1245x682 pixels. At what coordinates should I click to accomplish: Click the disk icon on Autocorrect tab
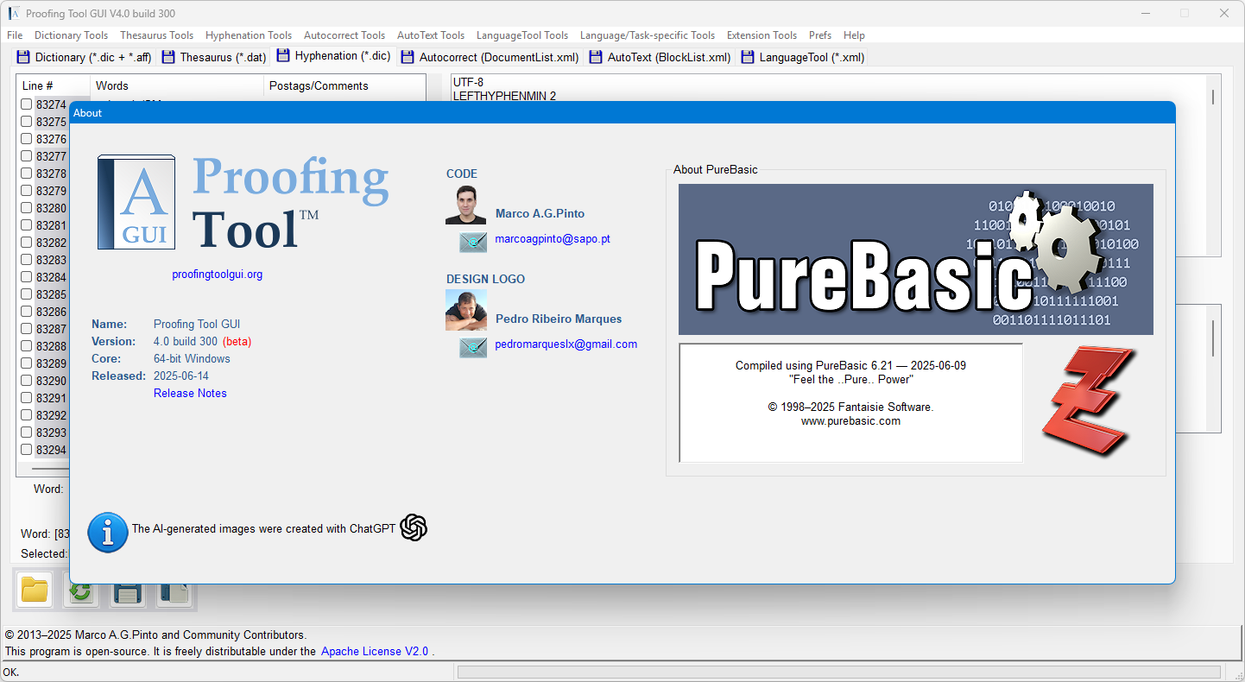408,57
